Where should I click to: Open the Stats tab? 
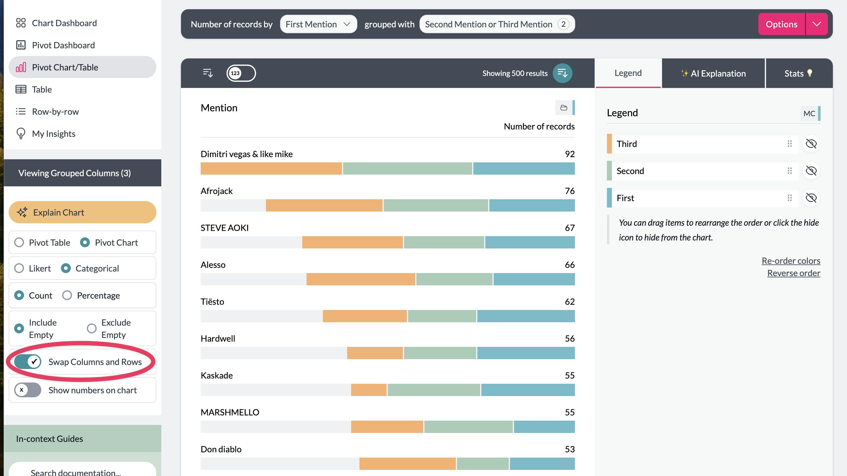(798, 73)
